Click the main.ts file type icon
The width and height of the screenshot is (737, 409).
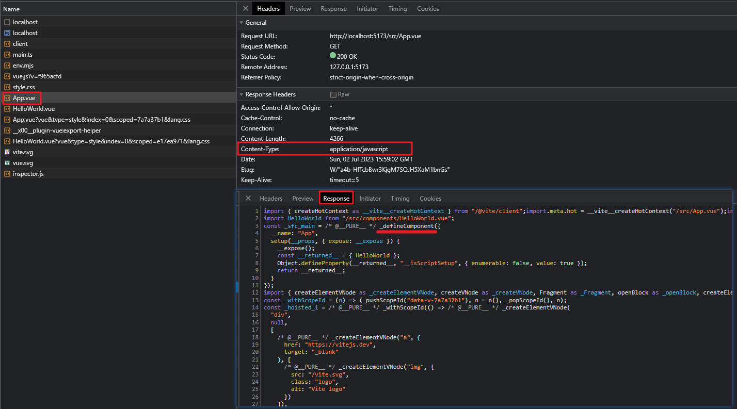coord(7,55)
